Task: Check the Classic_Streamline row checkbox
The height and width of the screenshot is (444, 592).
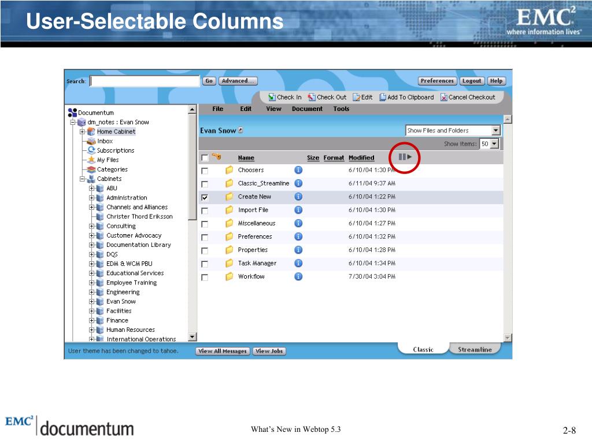Action: (205, 184)
